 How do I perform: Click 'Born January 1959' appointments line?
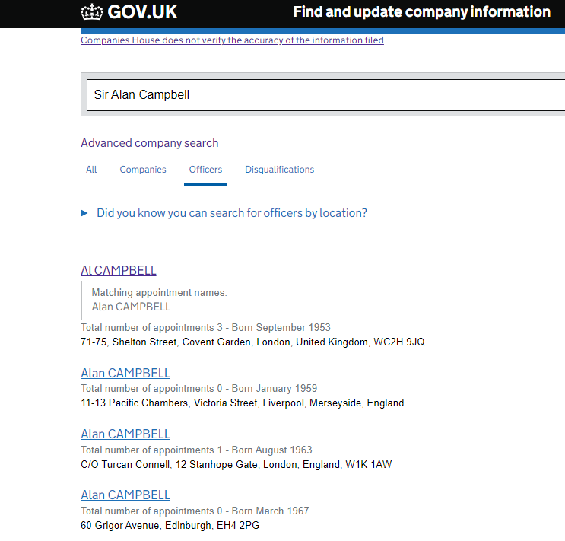[x=199, y=388]
